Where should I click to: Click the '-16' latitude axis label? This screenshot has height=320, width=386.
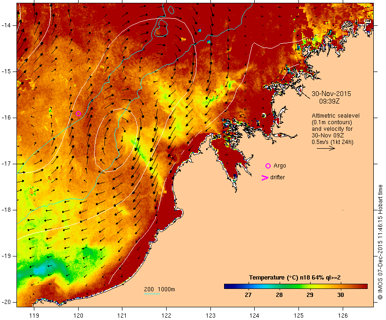[6, 118]
